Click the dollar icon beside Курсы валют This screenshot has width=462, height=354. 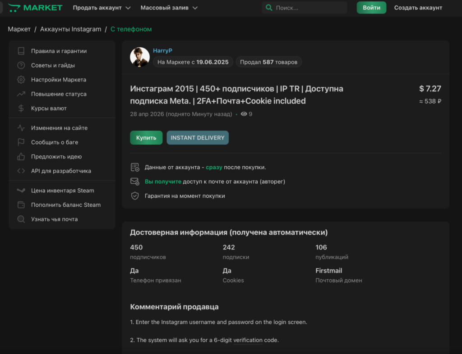click(x=21, y=108)
